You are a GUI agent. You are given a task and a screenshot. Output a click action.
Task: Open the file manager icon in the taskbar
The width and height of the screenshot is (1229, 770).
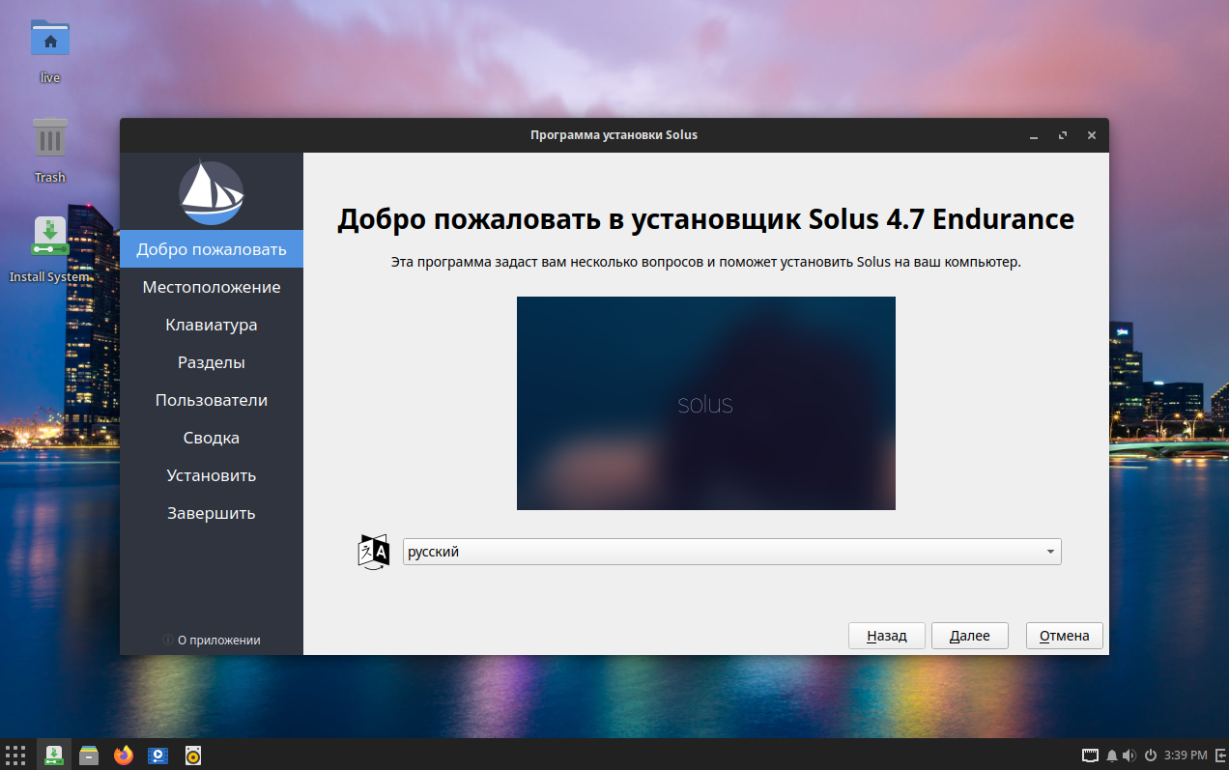(x=88, y=755)
